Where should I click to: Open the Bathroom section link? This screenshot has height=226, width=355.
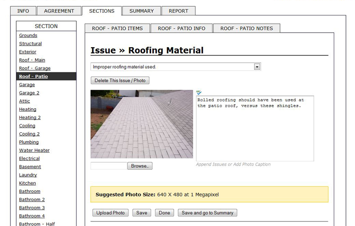30,191
